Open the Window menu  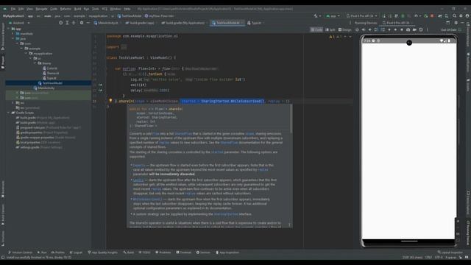116,9
